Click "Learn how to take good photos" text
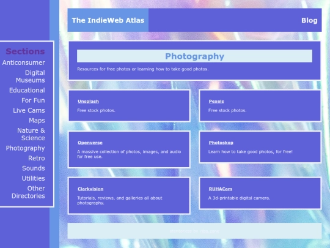 click(251, 152)
